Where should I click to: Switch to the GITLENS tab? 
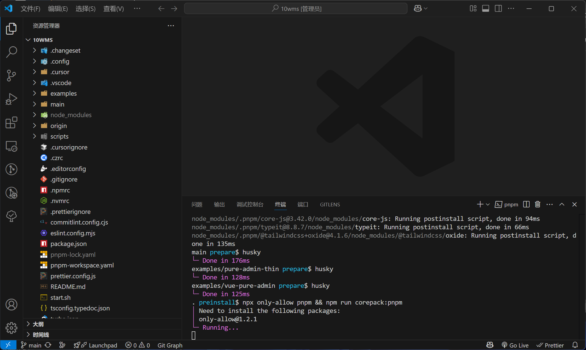[x=330, y=204]
